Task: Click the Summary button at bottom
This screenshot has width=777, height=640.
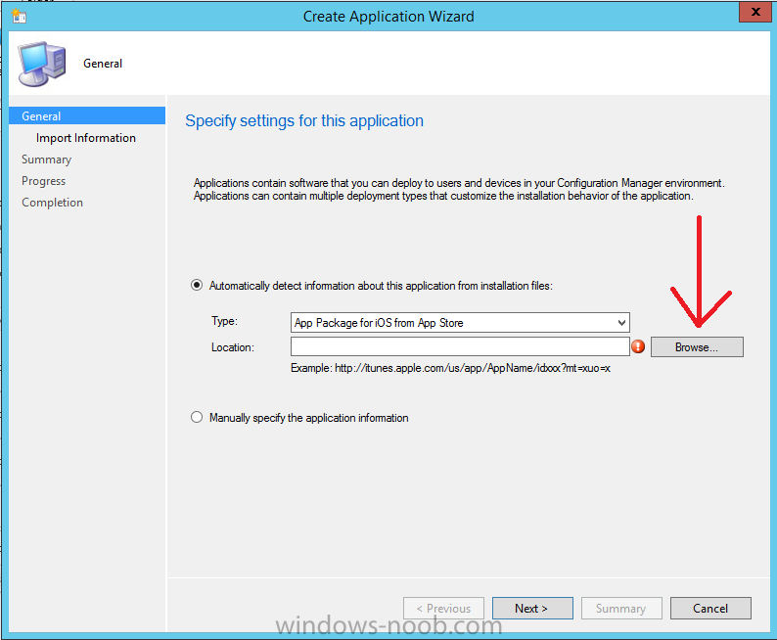Action: (621, 609)
